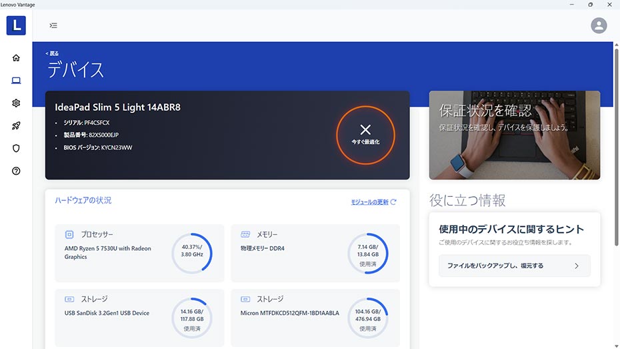Click the scrollbar down arrow
The image size is (620, 349).
pyautogui.click(x=616, y=346)
